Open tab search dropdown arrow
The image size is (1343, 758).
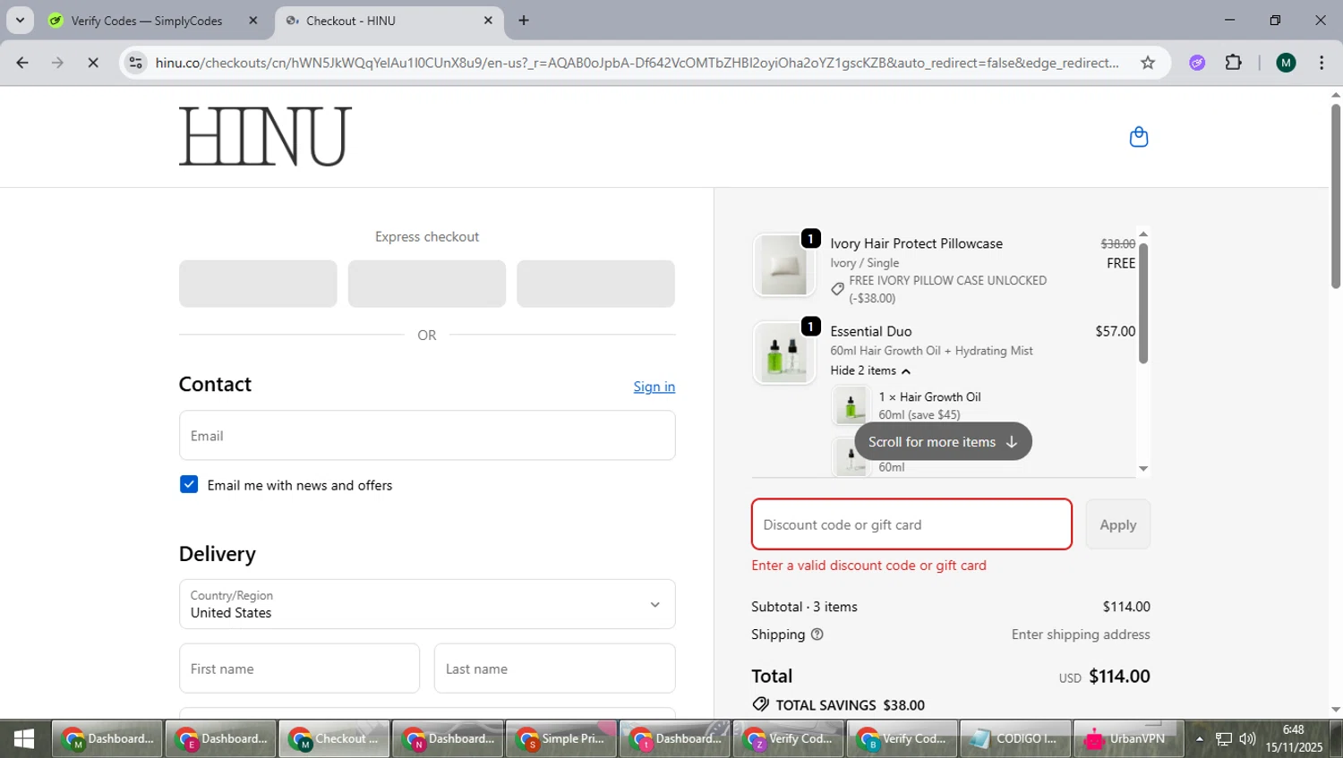pos(20,21)
